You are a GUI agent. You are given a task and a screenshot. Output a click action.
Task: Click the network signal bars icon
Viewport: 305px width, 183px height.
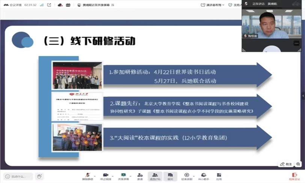pyautogui.click(x=41, y=5)
